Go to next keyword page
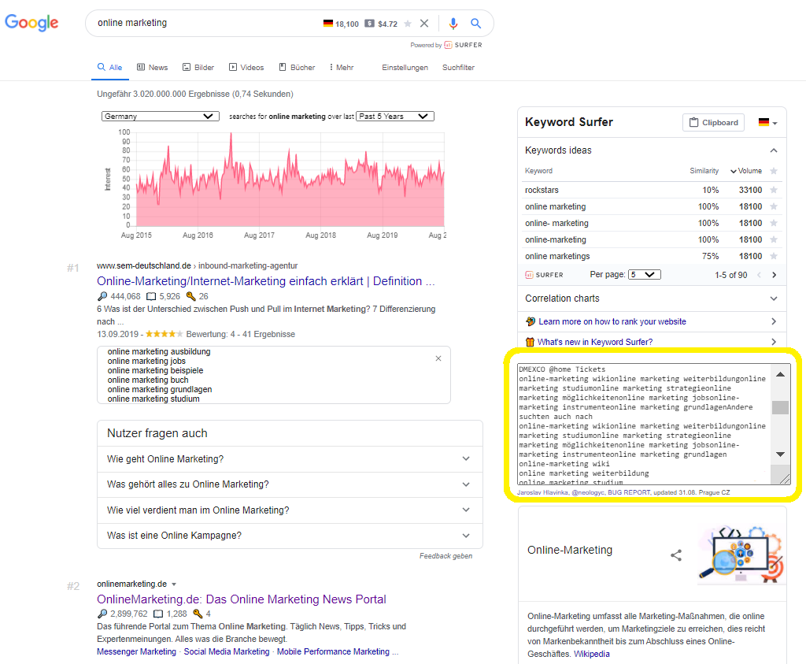Screen dimensions: 806x664 click(775, 275)
